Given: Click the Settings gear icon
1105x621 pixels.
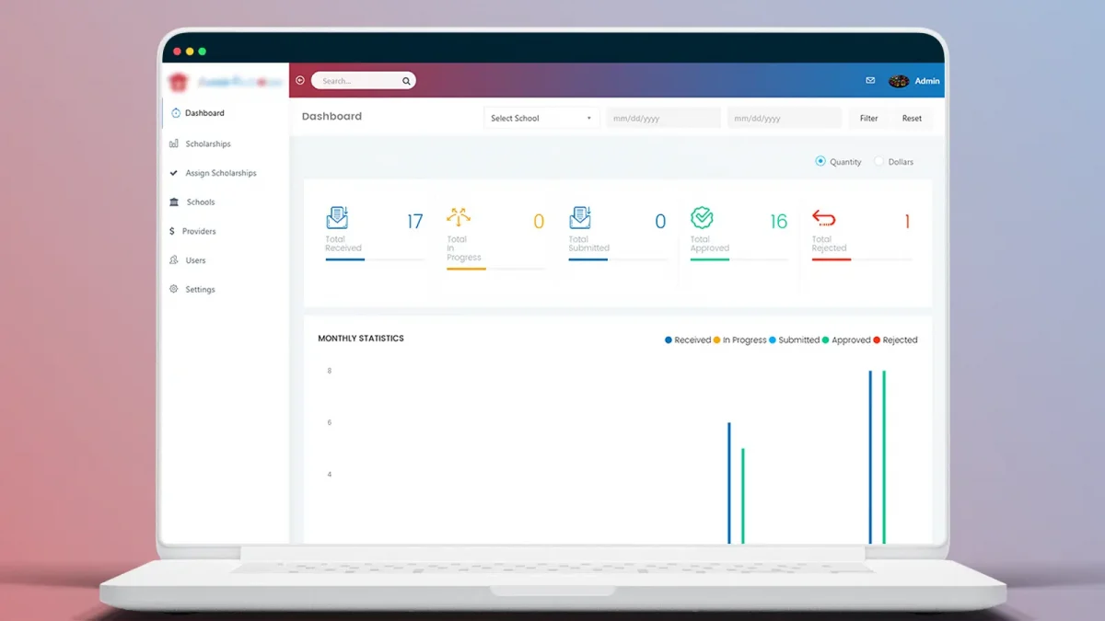Looking at the screenshot, I should (174, 289).
